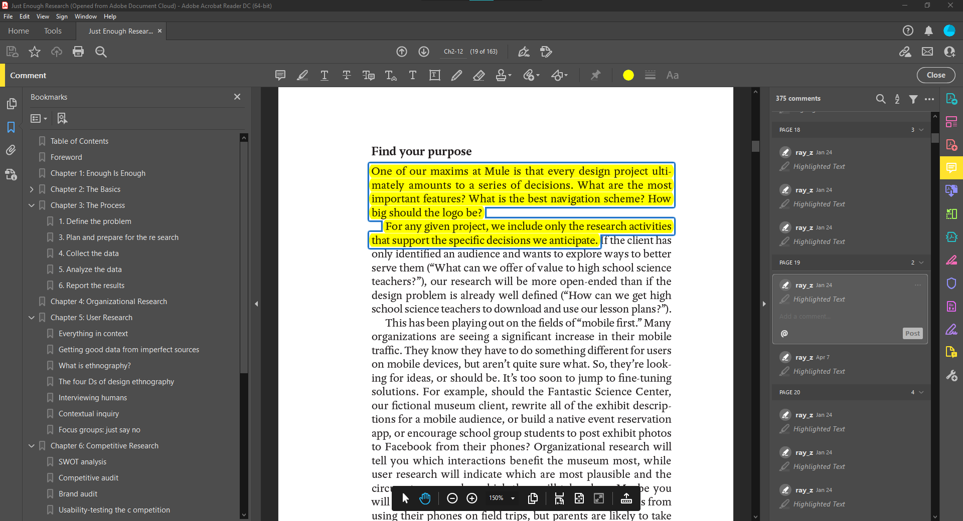Screen dimensions: 963x521
Task: Select the arrow selection tool
Action: point(405,498)
